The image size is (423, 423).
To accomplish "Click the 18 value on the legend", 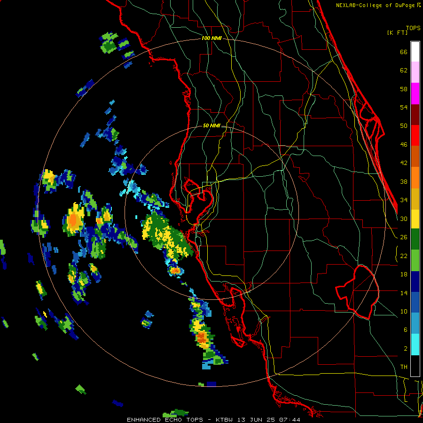I will coord(404,274).
